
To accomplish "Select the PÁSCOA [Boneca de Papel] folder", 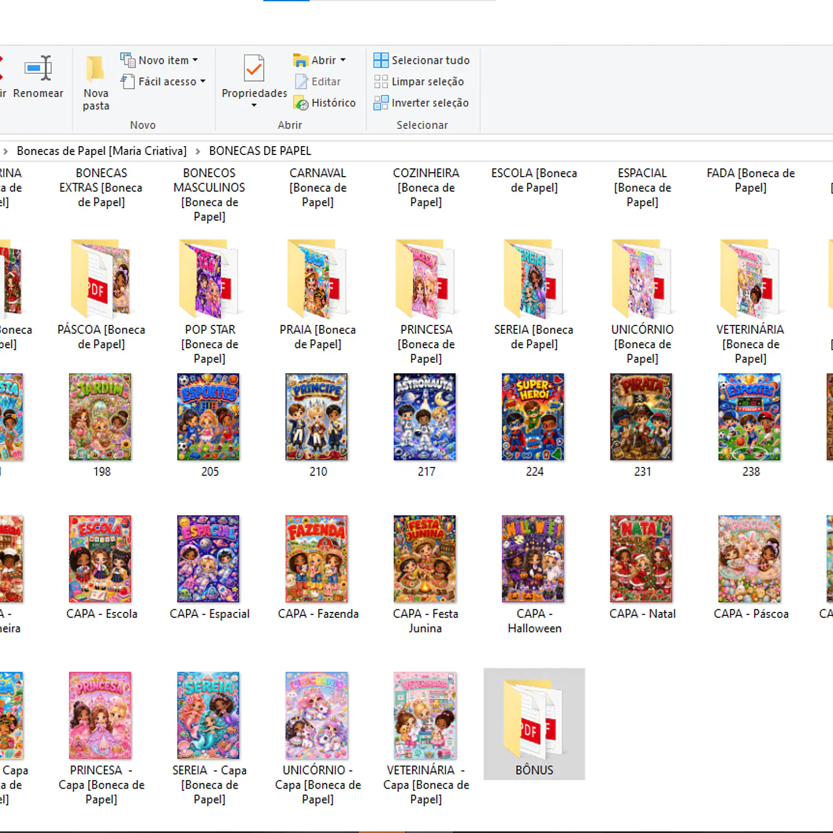I will point(101,295).
